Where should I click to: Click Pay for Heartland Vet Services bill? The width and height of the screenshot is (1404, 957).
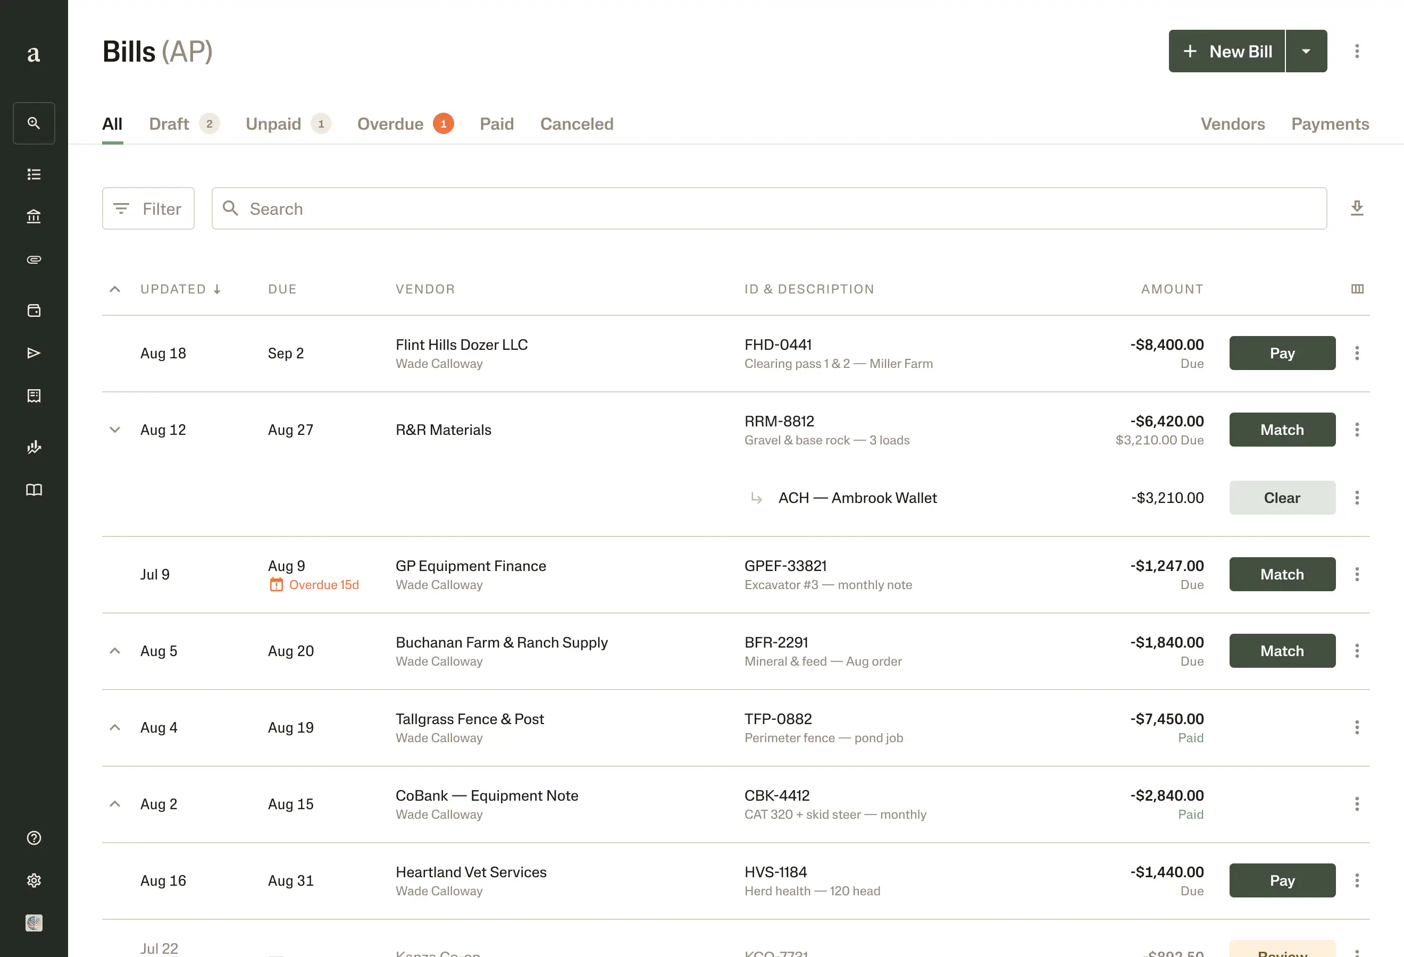[x=1282, y=880]
